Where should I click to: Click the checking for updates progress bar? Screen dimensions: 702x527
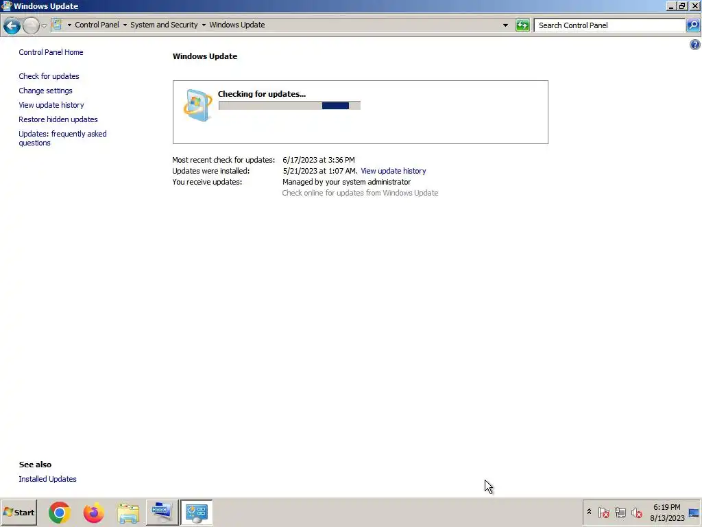pos(290,105)
